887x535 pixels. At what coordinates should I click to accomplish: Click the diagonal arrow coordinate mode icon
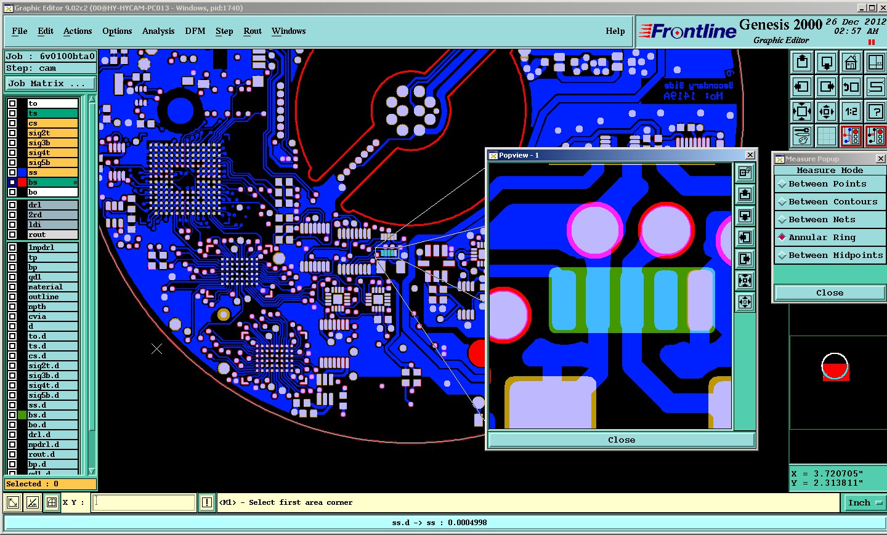point(13,502)
